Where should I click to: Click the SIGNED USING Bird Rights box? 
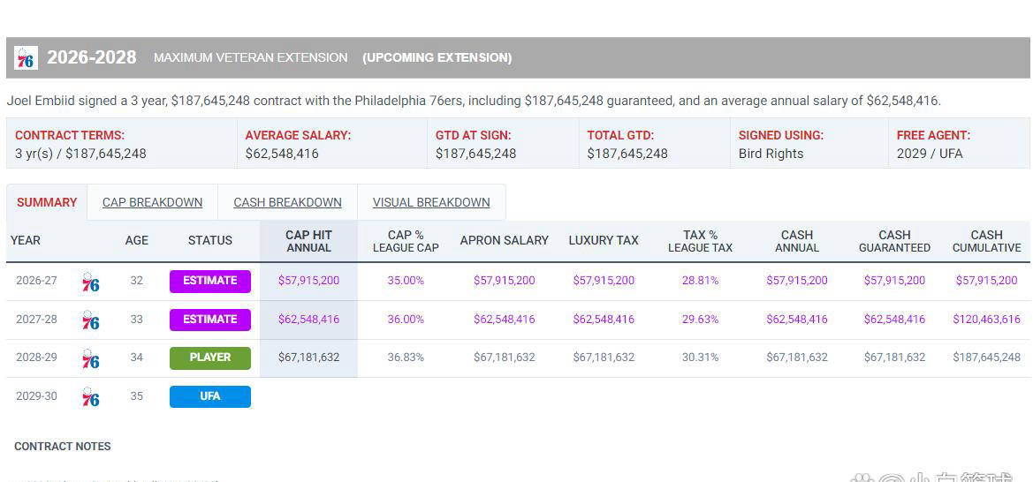point(809,144)
